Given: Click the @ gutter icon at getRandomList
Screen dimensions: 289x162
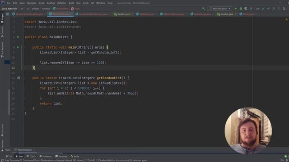Looking at the screenshot, I should tap(19, 78).
